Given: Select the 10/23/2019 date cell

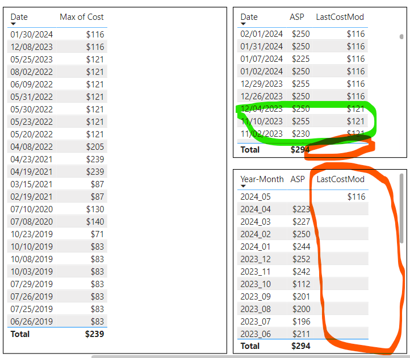Looking at the screenshot, I should [x=31, y=234].
